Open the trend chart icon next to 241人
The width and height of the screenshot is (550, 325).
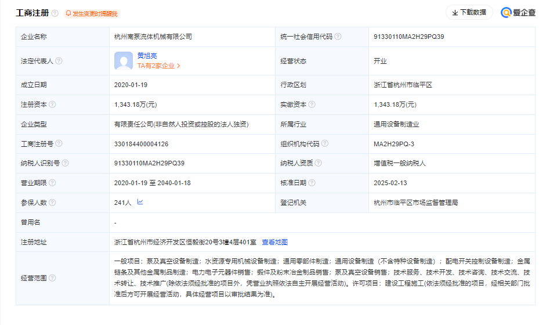coord(140,202)
